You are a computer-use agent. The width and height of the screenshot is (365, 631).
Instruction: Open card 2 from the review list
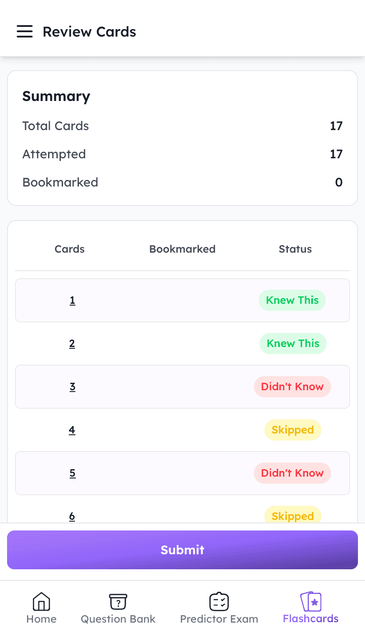click(72, 344)
